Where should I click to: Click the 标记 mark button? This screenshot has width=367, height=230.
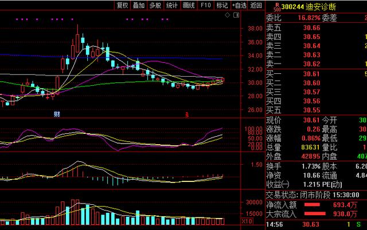222,5
